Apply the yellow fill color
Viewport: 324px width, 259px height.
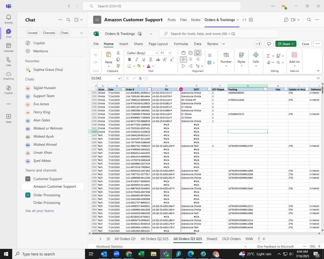tap(139, 66)
